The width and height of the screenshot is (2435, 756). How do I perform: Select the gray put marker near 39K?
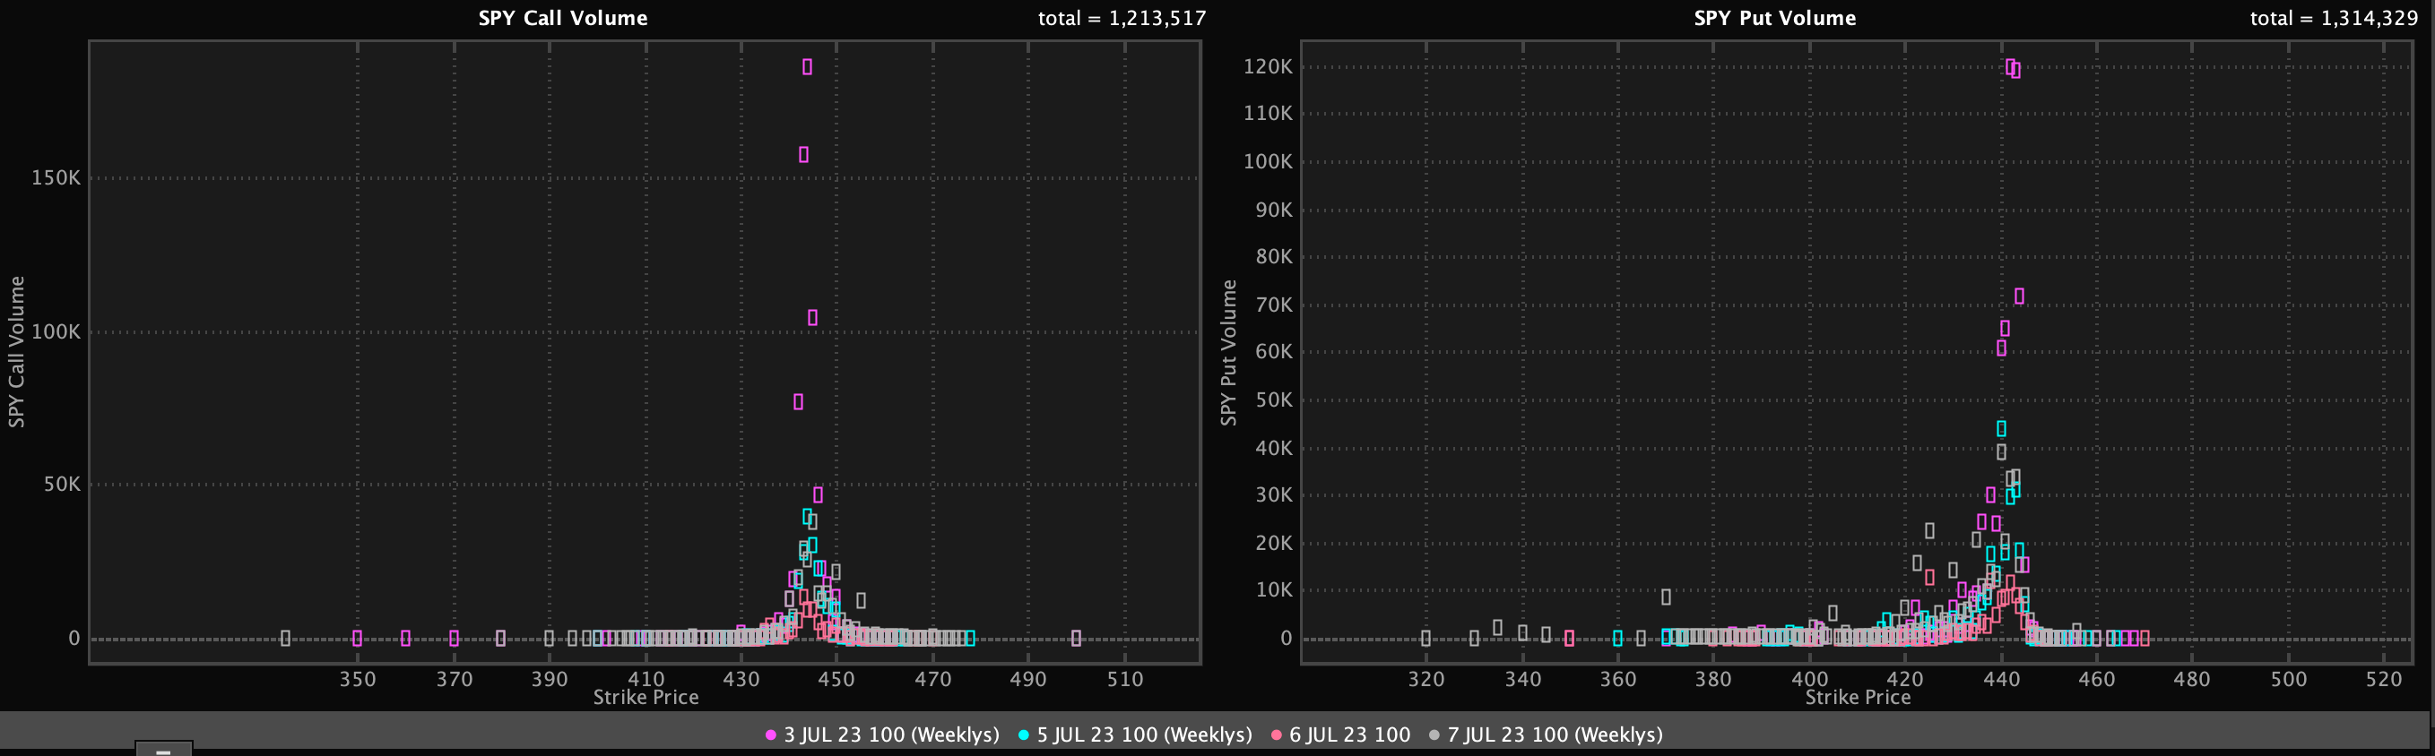pos(2001,451)
